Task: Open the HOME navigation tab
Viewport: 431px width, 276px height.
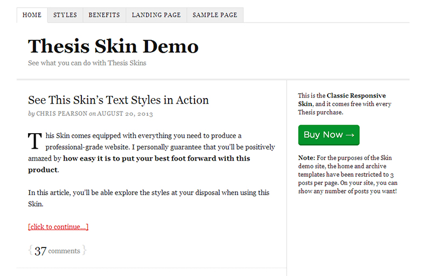Action: [32, 15]
